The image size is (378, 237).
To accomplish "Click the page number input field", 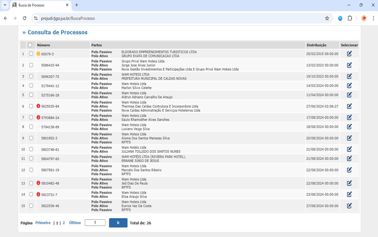I will click(95, 223).
